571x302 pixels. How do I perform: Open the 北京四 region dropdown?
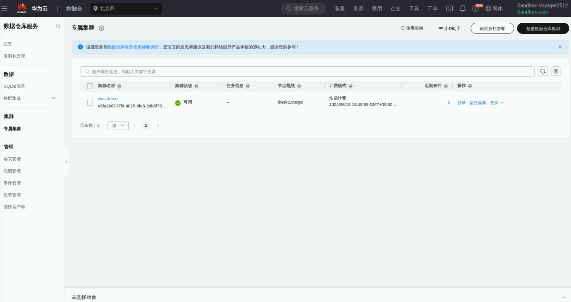tap(126, 8)
